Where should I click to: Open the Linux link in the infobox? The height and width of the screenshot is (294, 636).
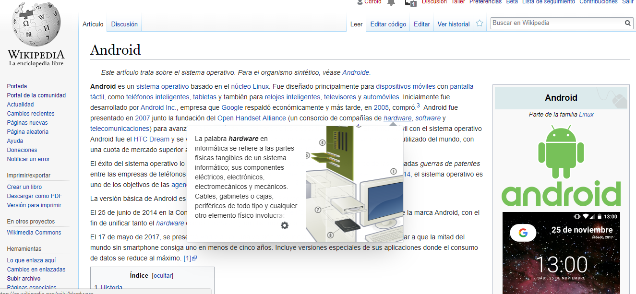[x=586, y=114]
